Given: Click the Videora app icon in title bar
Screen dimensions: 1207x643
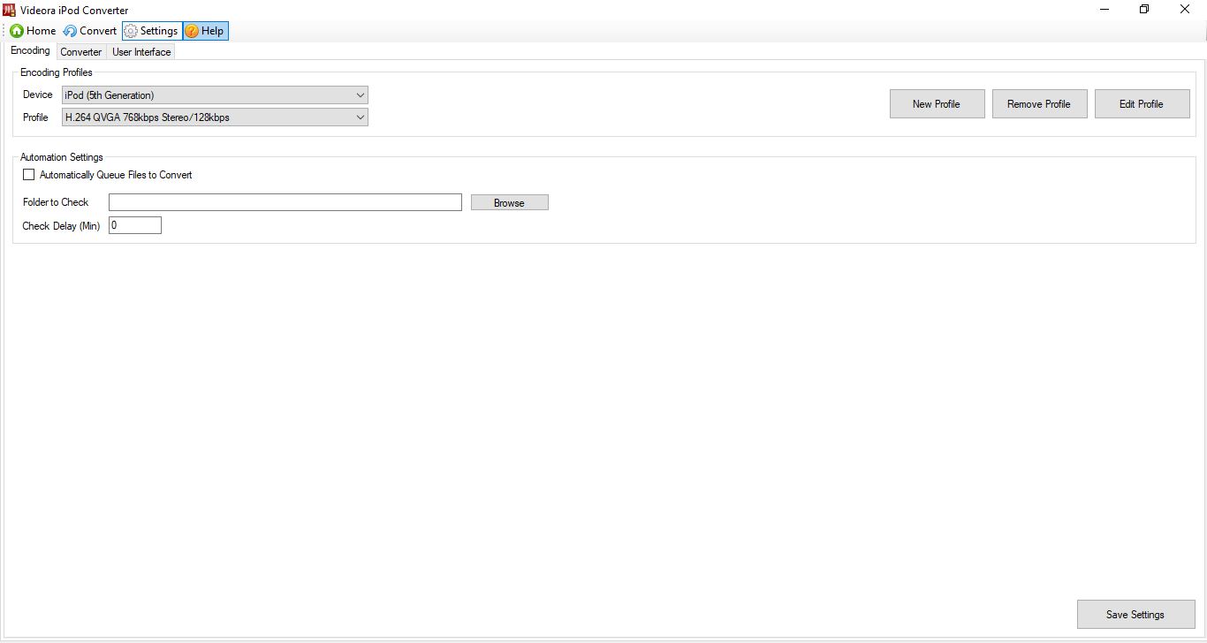Looking at the screenshot, I should (x=10, y=10).
